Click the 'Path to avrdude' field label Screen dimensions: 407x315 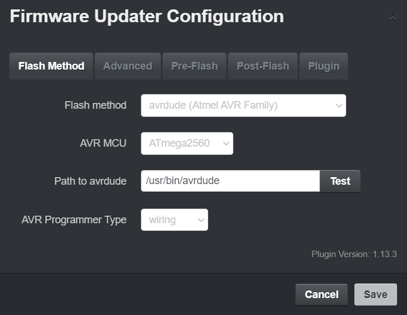(90, 181)
